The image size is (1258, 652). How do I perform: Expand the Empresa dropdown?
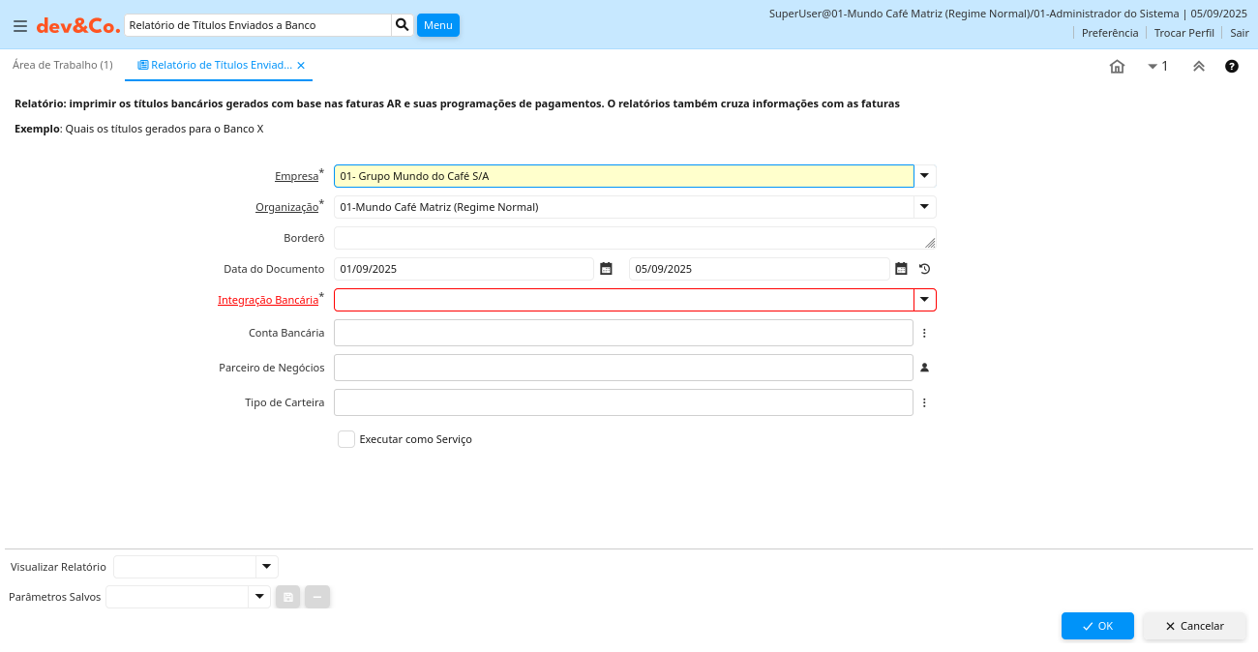point(924,176)
